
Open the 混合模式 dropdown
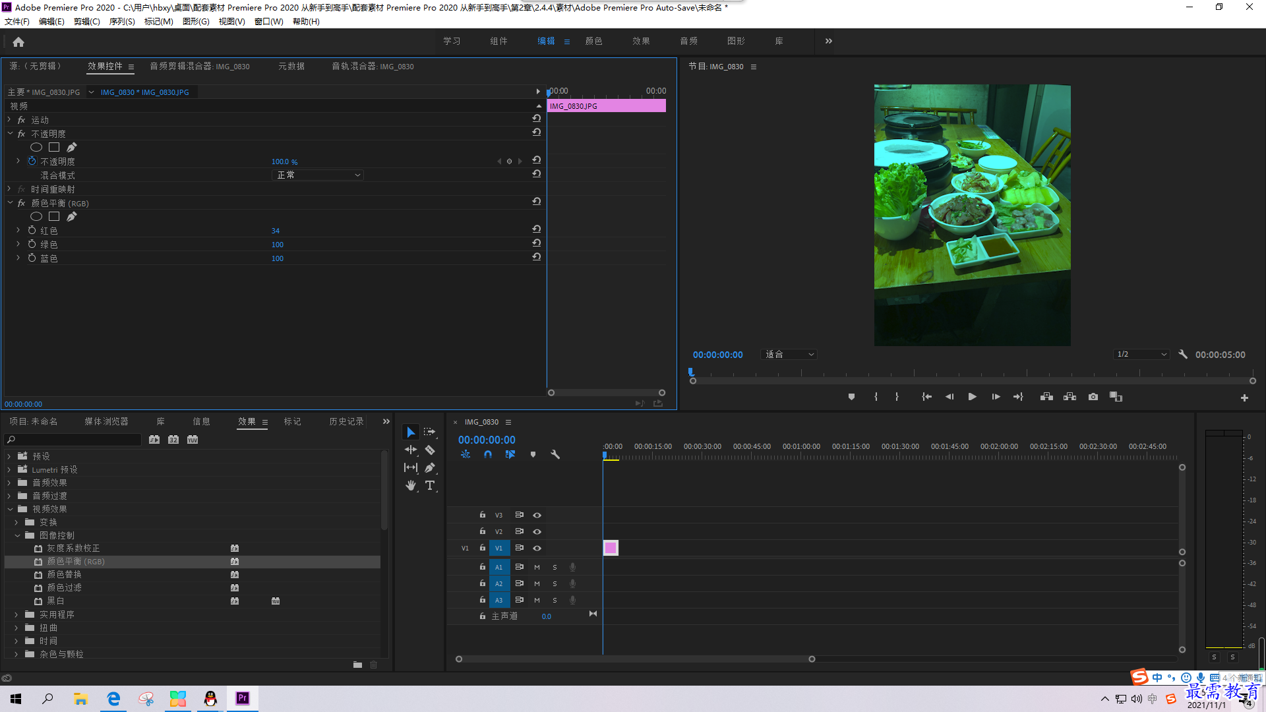point(318,175)
